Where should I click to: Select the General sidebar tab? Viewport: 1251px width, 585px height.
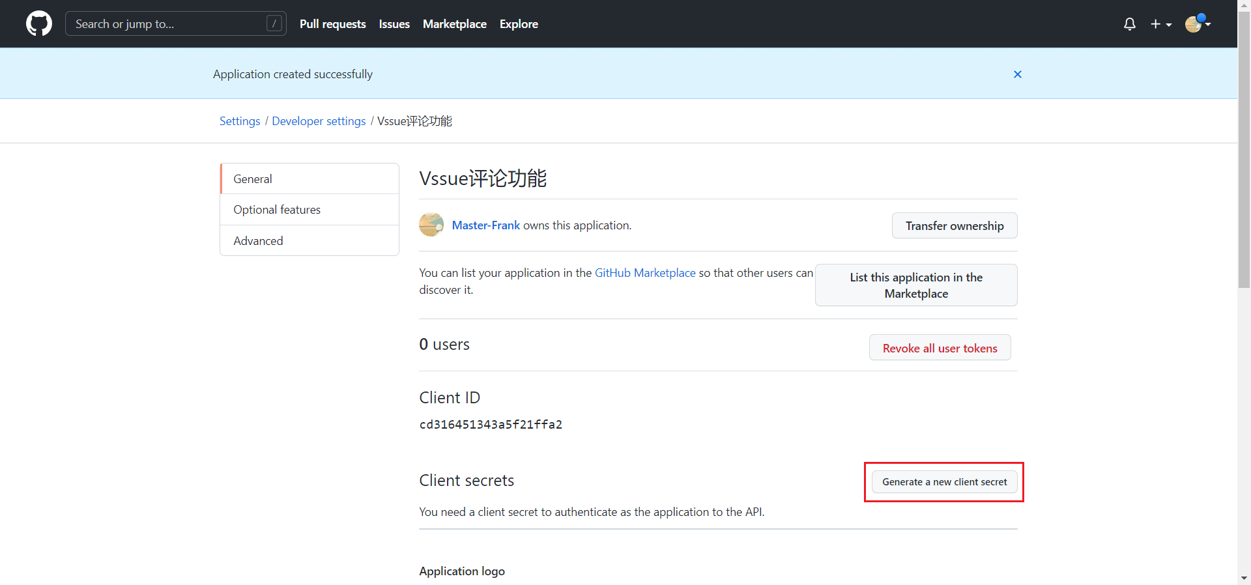[309, 178]
